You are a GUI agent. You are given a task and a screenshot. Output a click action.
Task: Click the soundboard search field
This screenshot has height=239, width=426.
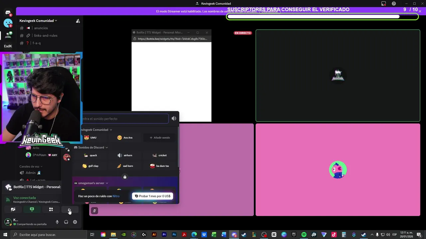125,119
